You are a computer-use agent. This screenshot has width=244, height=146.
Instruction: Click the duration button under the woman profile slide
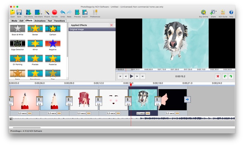(177, 114)
